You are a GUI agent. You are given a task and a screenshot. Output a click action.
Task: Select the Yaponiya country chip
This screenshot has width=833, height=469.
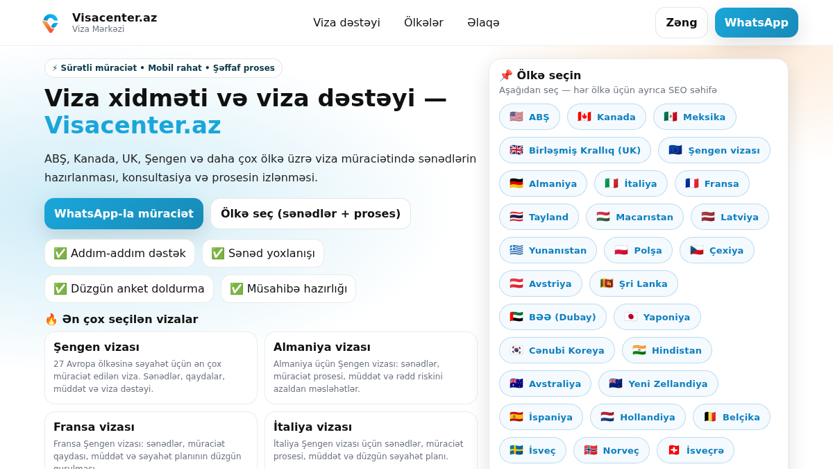(657, 317)
